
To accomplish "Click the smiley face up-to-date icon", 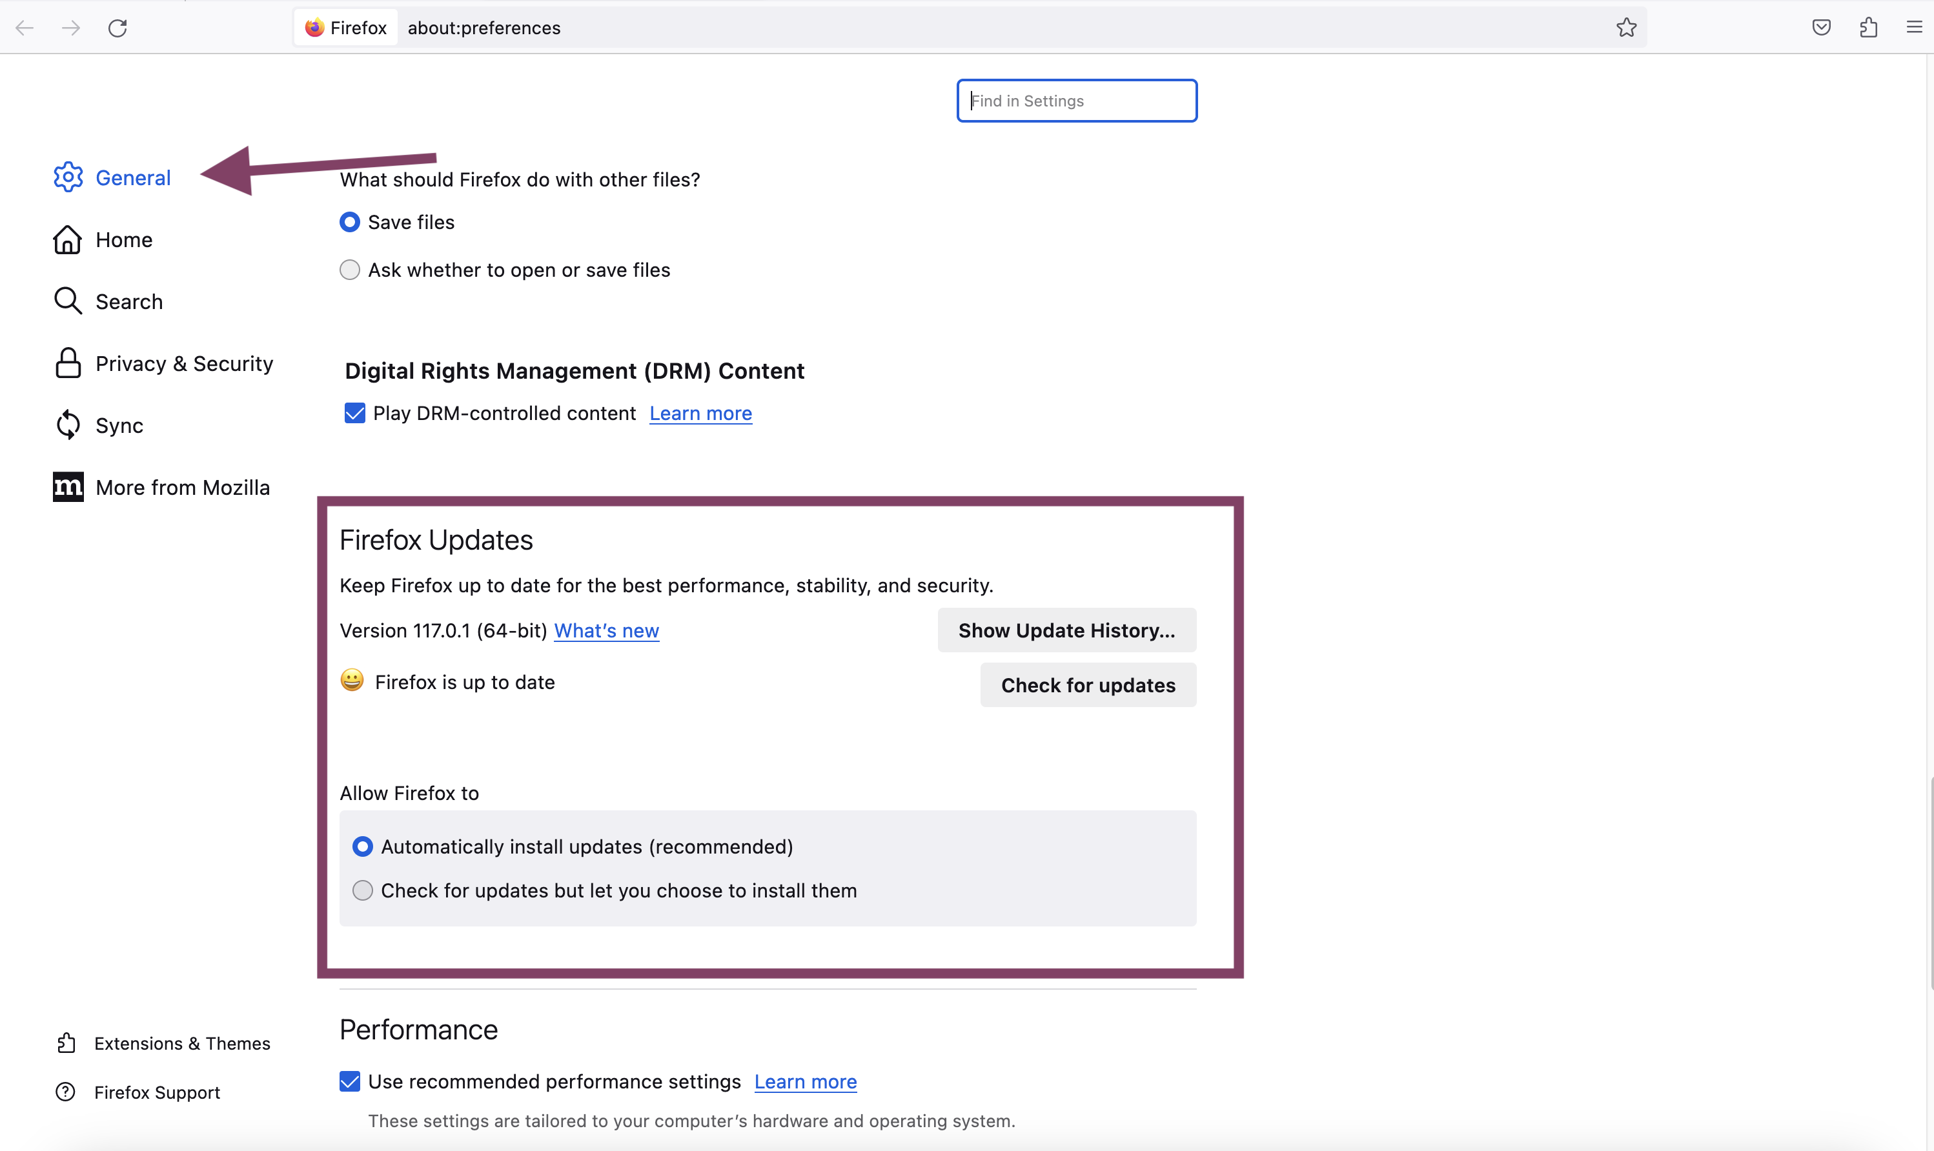I will click(352, 680).
